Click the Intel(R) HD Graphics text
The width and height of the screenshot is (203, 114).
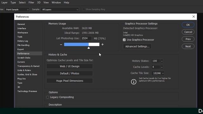(x=133, y=35)
